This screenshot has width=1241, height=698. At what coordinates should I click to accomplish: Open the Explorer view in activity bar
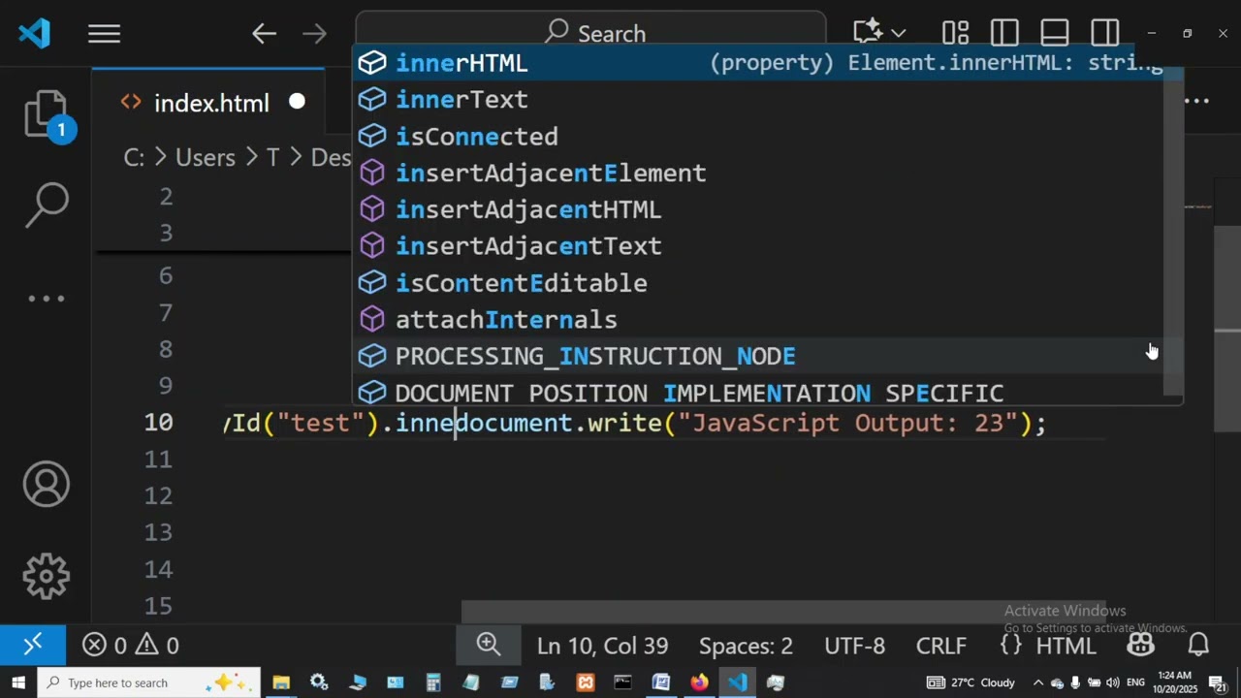tap(46, 115)
